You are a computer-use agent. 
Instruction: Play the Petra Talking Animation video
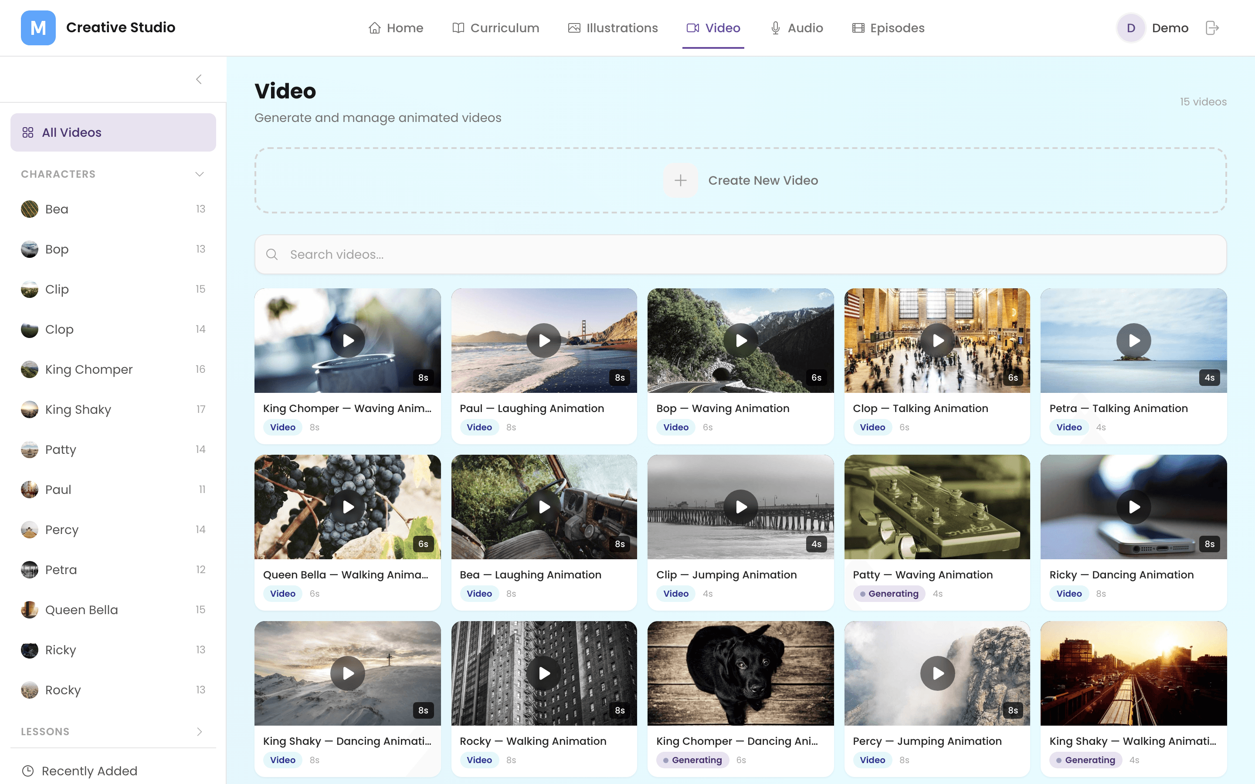point(1134,341)
